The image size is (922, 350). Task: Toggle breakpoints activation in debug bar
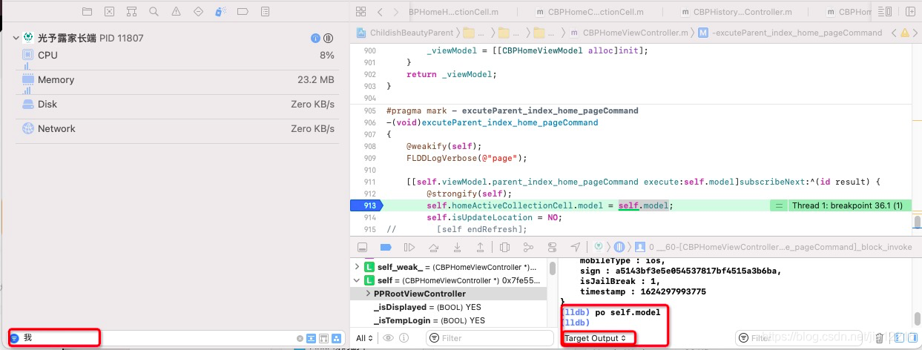[386, 247]
